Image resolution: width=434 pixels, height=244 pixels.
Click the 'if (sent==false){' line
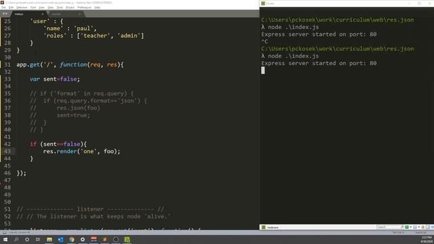click(x=58, y=144)
